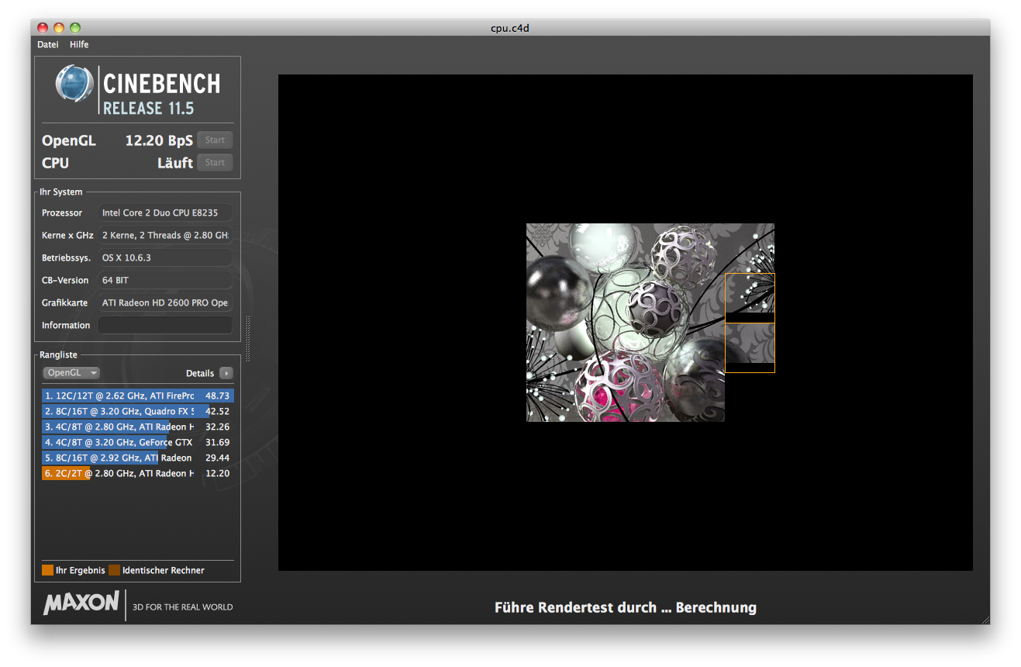Click the yellow minimize window button
Image resolution: width=1021 pixels, height=667 pixels.
pos(59,28)
